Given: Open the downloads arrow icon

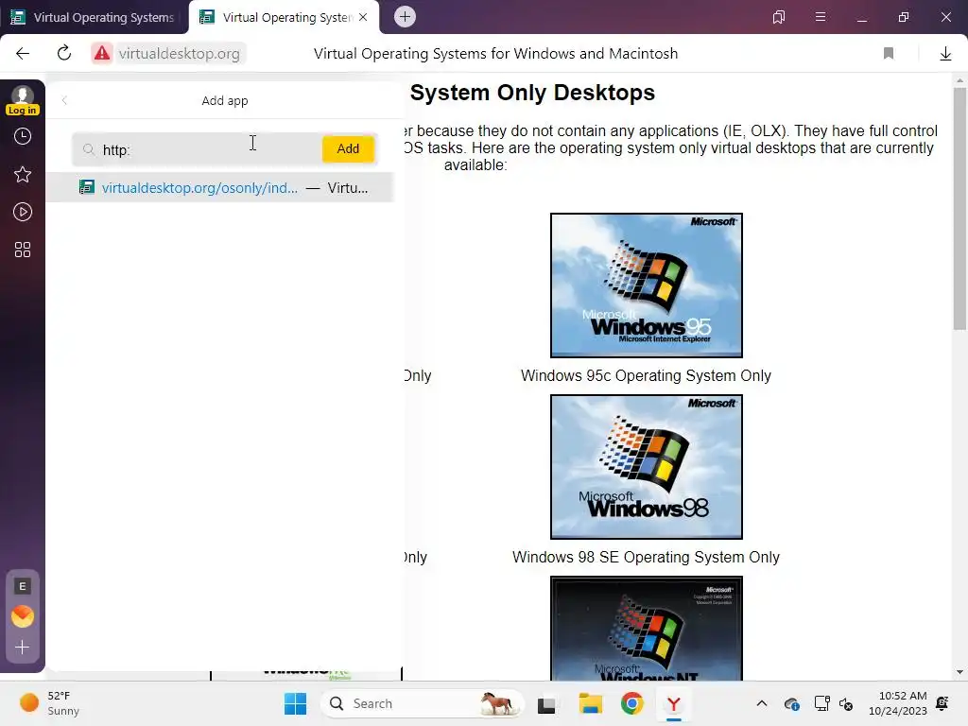Looking at the screenshot, I should pyautogui.click(x=945, y=54).
